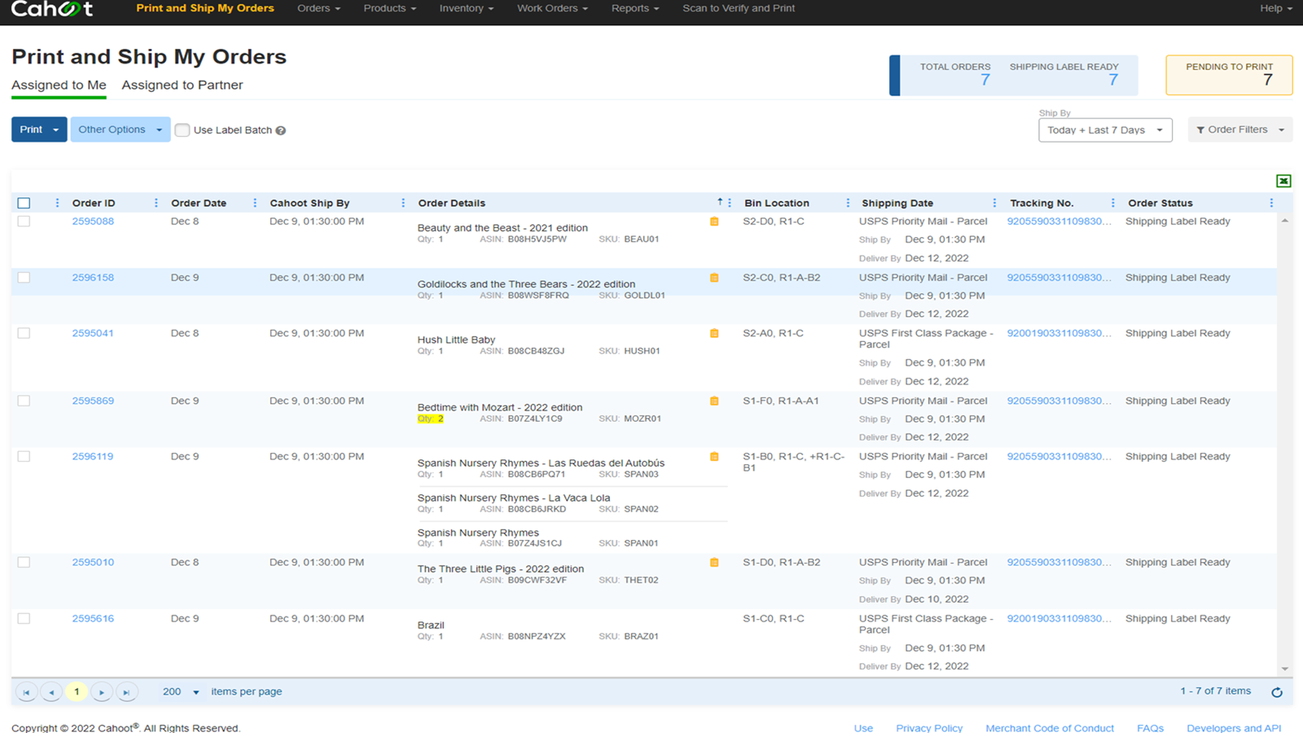
Task: Open the Inventory menu
Action: point(466,8)
